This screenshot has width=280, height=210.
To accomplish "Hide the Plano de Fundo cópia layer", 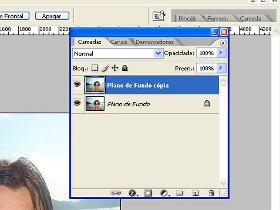I will pos(77,85).
